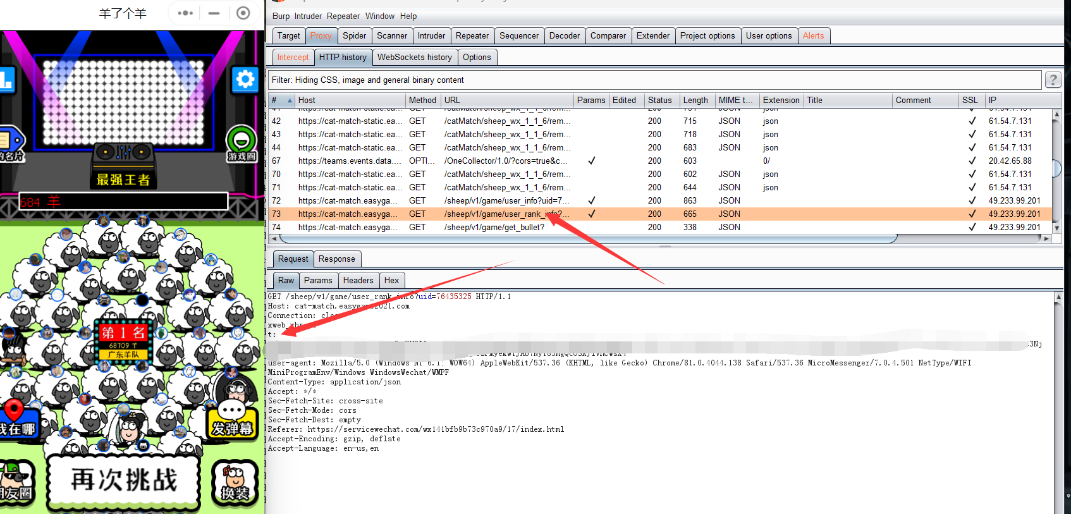Click the Params checkmark in row 67
Image resolution: width=1071 pixels, height=514 pixels.
tap(591, 161)
